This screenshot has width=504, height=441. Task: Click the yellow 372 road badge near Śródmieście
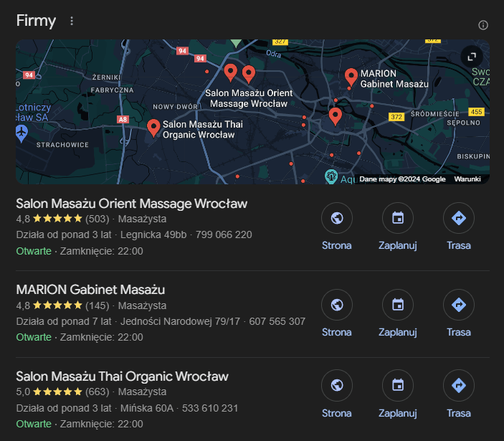tap(396, 117)
